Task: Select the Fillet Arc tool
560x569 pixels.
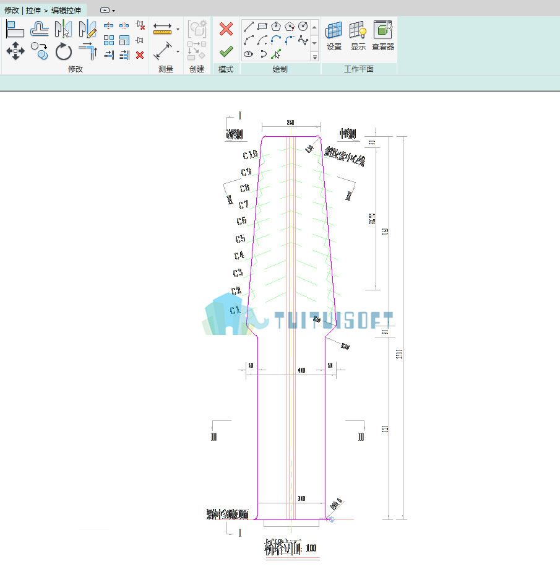Action: point(290,40)
